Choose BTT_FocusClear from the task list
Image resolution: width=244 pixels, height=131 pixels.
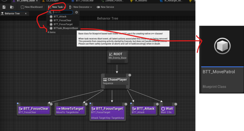pyautogui.click(x=63, y=20)
